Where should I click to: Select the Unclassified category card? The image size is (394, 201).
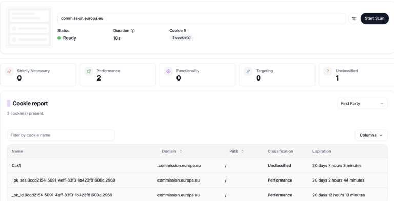pos(357,75)
